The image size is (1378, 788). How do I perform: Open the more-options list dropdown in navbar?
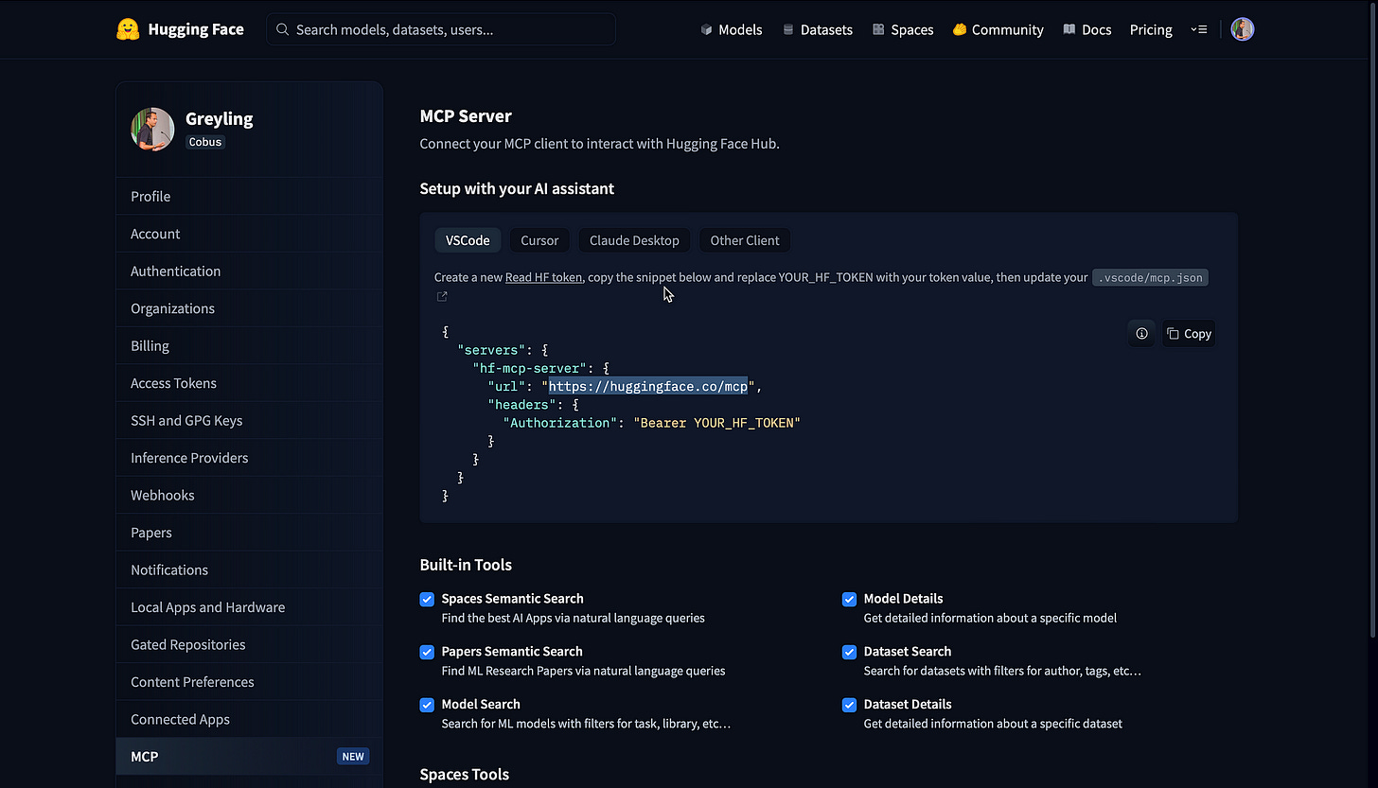pos(1199,29)
